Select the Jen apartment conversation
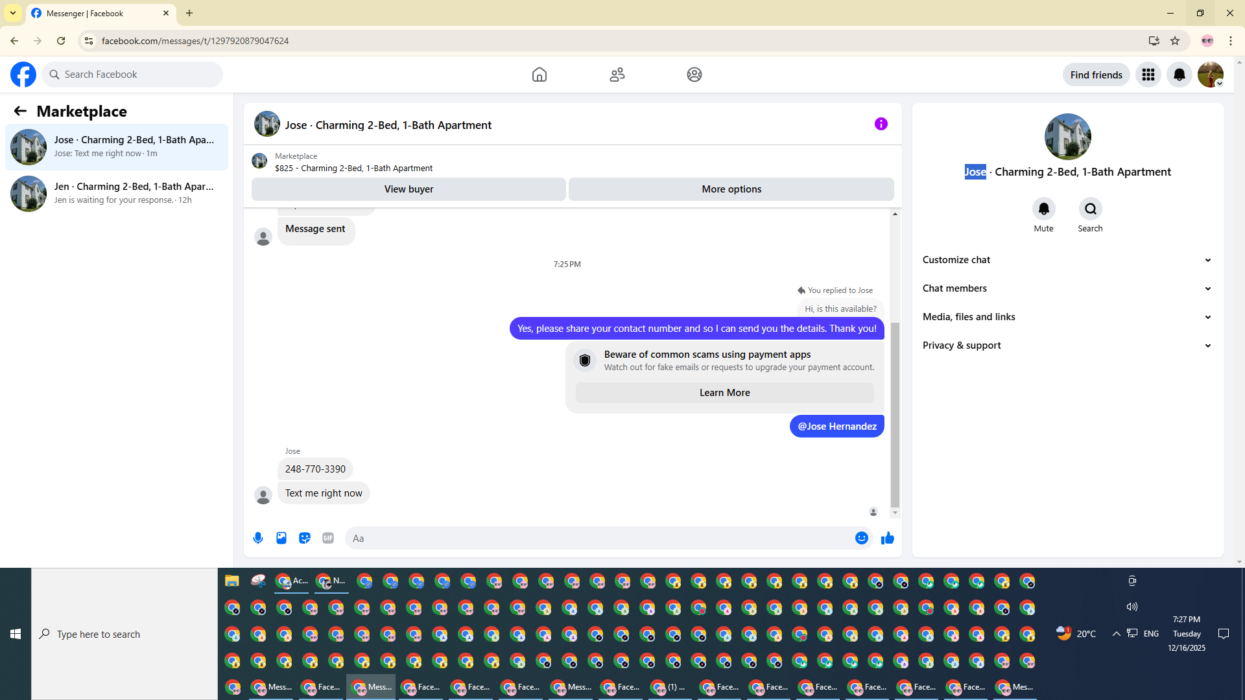 pos(117,194)
